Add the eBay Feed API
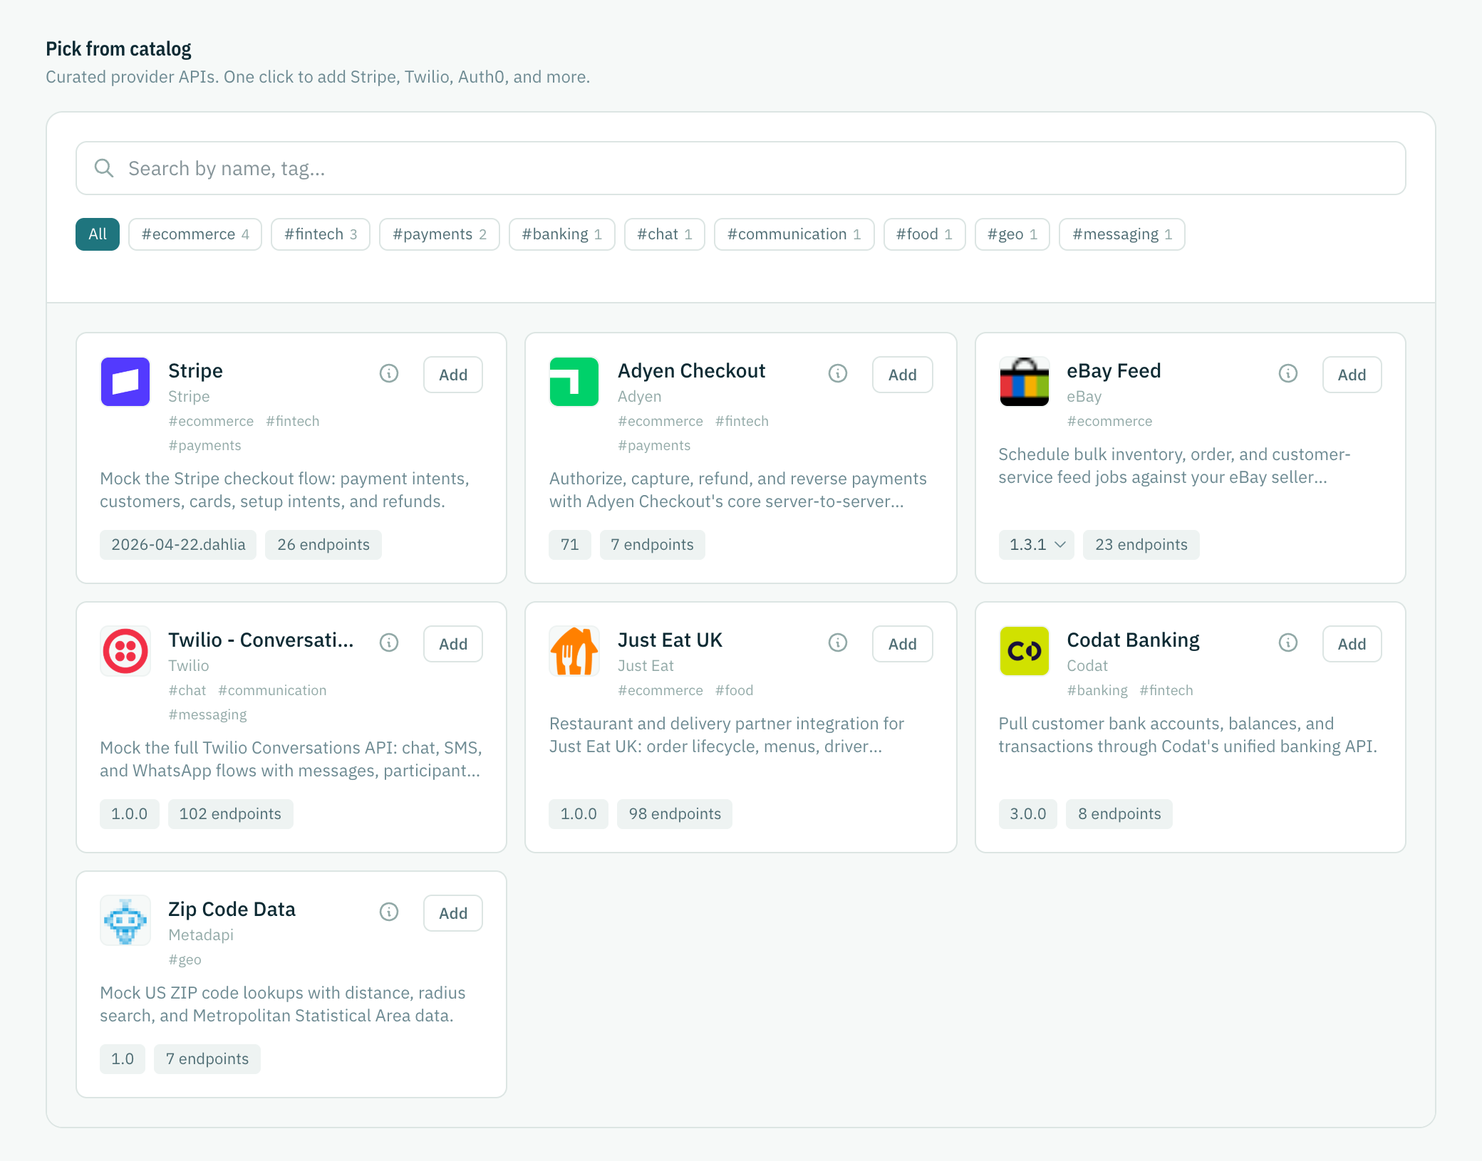This screenshot has height=1161, width=1482. click(x=1352, y=375)
